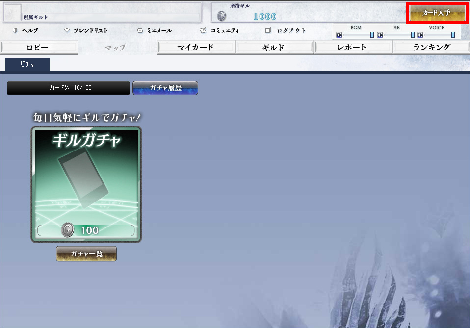470x328 pixels.
Task: Click the ログアウト logout icon
Action: pyautogui.click(x=268, y=30)
